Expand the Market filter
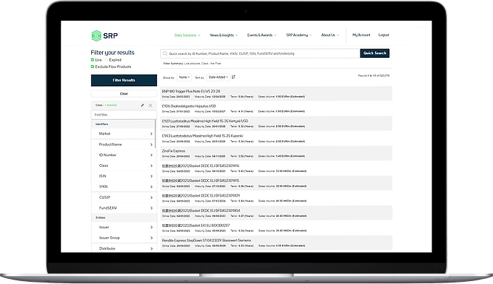 (x=123, y=134)
